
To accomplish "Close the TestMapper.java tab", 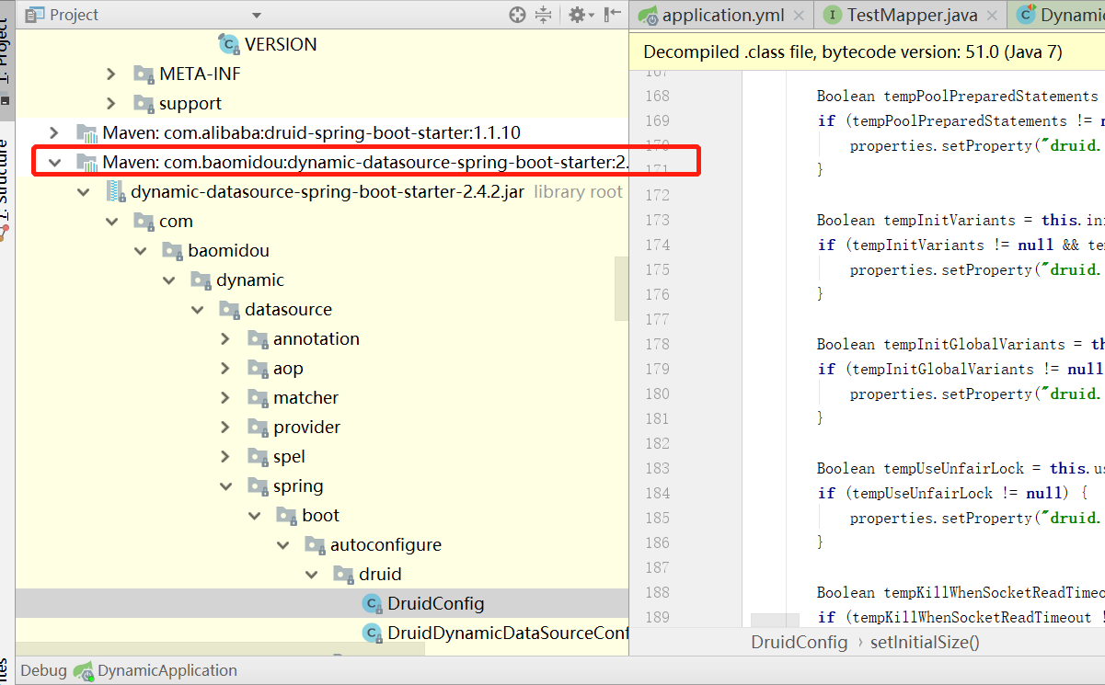I will [x=992, y=16].
